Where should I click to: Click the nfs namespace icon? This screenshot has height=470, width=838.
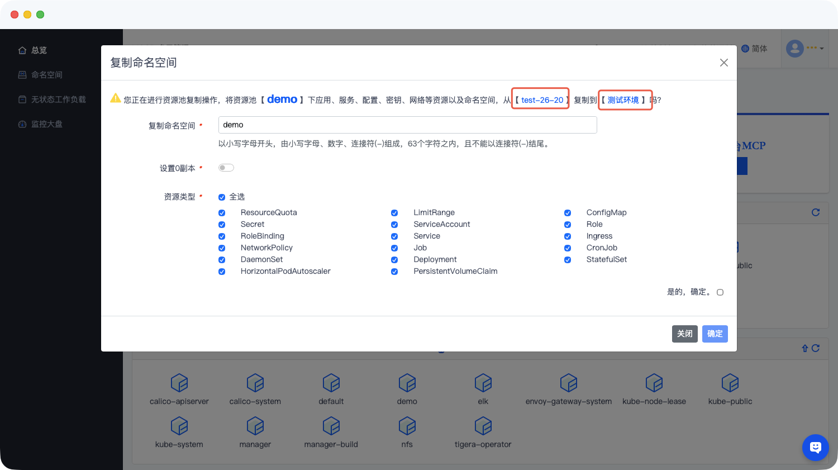pos(407,426)
